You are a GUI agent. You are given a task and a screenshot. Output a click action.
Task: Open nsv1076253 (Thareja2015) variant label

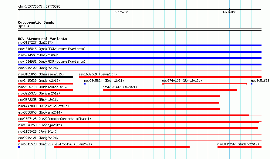(40, 125)
